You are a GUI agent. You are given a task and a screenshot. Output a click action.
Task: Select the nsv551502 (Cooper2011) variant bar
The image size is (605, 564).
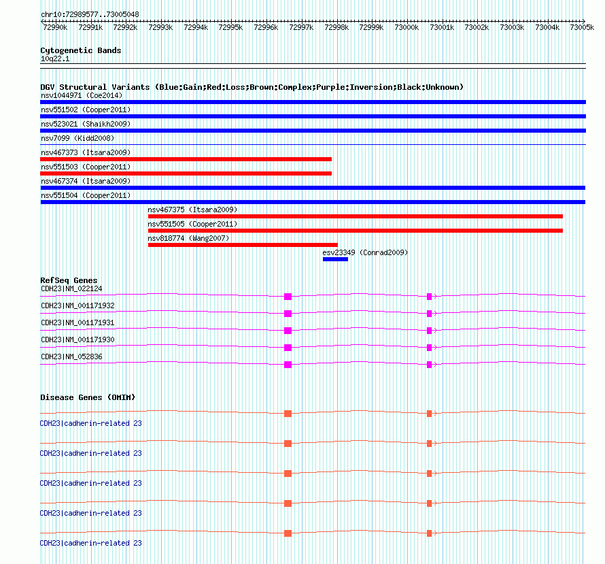[x=313, y=116]
